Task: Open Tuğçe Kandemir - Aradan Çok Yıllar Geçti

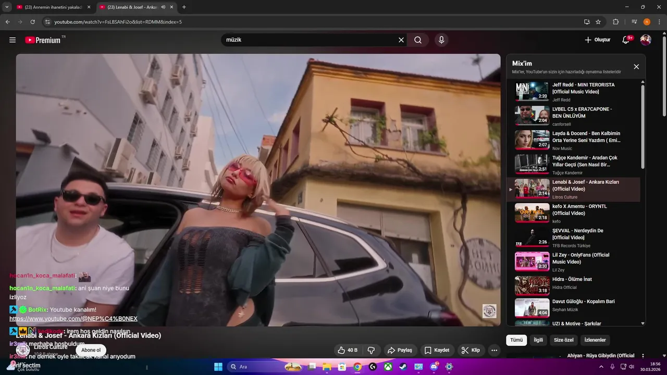Action: tap(573, 165)
